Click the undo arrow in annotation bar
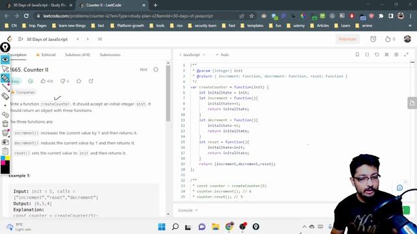This screenshot has width=417, height=234. point(5,114)
